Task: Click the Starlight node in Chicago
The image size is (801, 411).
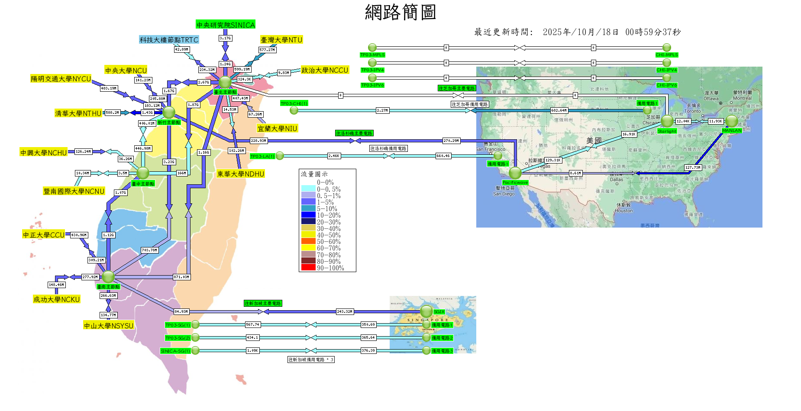Action: (x=667, y=121)
